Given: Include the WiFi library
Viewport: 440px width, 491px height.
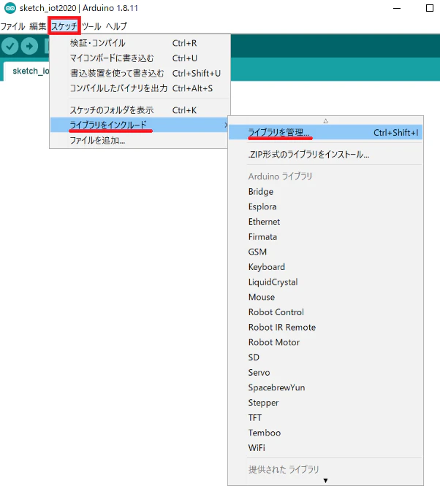Looking at the screenshot, I should [x=325, y=448].
